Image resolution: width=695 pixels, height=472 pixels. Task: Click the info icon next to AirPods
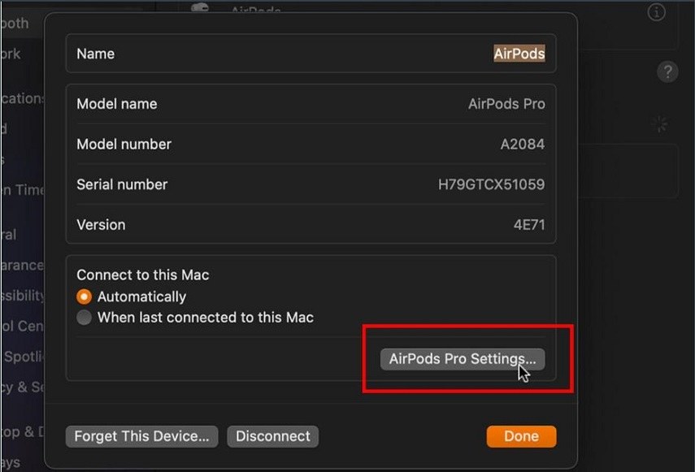point(655,12)
